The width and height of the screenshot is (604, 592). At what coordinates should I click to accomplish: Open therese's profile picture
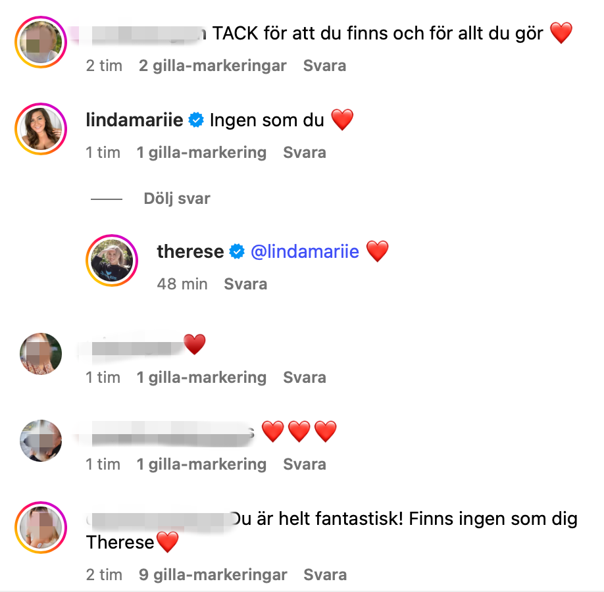112,260
